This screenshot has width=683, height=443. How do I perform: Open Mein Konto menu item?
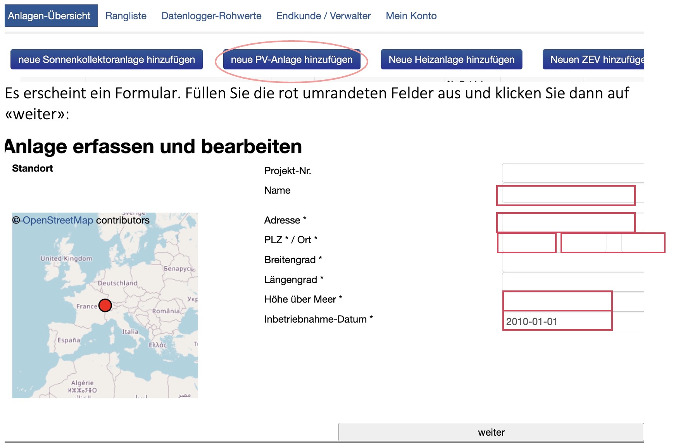(x=411, y=16)
